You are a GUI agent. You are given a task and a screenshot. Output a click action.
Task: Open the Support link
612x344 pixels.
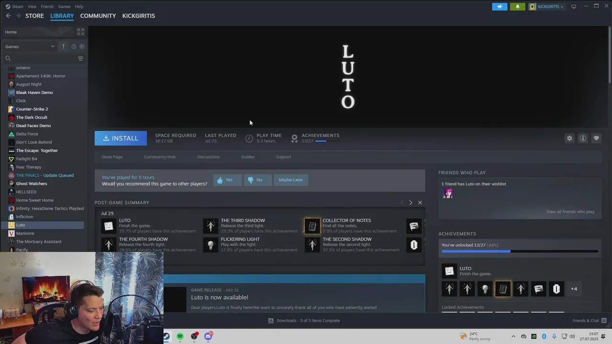(284, 157)
